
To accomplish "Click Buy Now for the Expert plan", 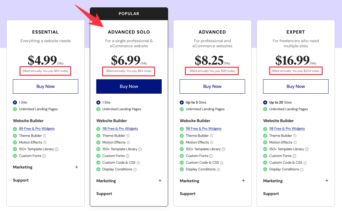I will 295,86.
